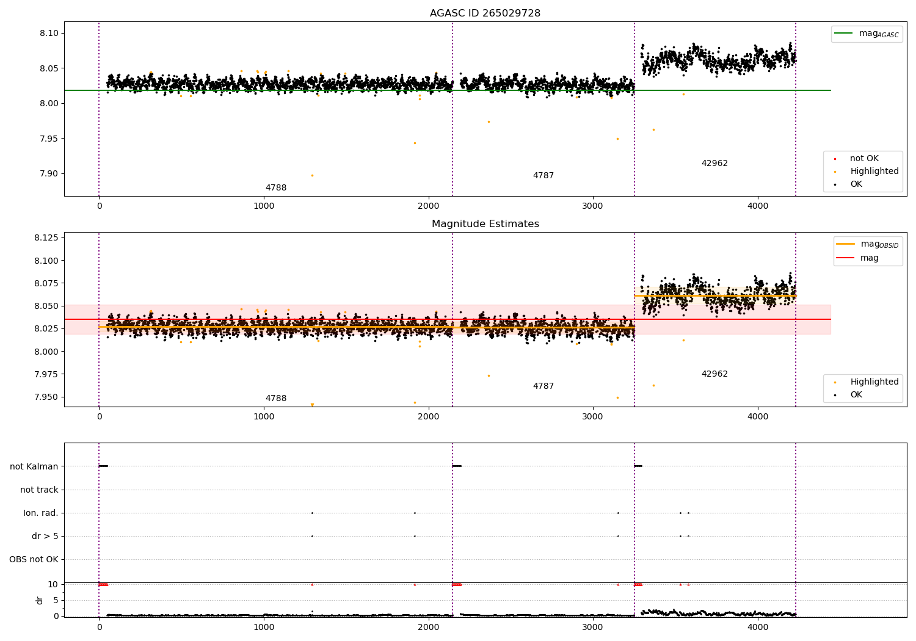Click the 'Magnitude Estimates' plot title
The height and width of the screenshot is (641, 916).
(485, 224)
